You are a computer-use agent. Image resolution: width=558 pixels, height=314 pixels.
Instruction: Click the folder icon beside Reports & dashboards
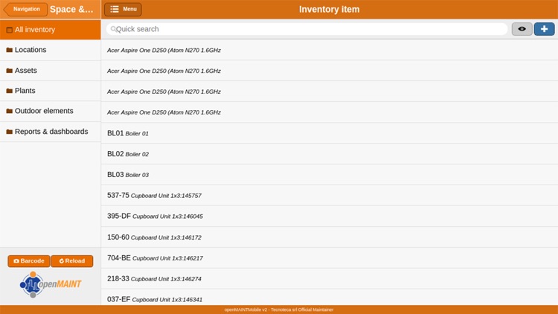(x=9, y=132)
